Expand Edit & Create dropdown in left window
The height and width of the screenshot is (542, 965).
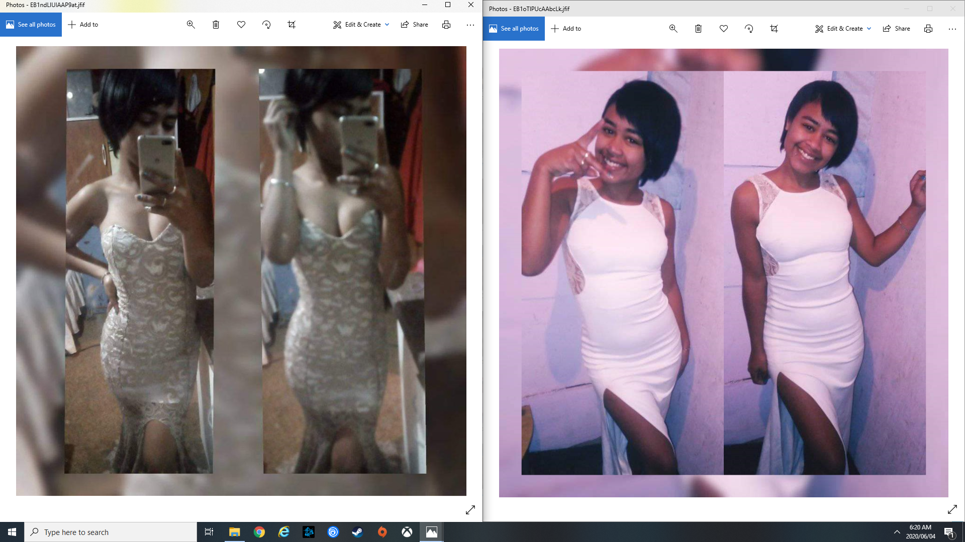pyautogui.click(x=361, y=25)
